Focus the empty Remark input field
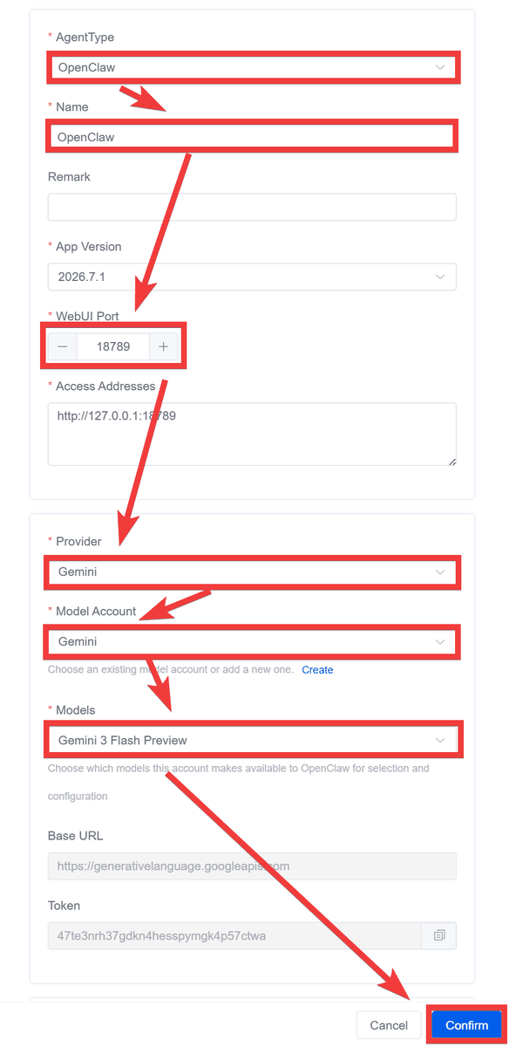 tap(252, 207)
